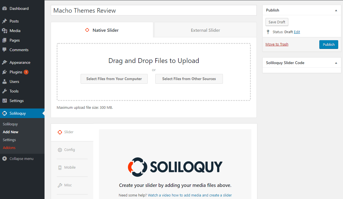Click the Users person icon
Image resolution: width=343 pixels, height=199 pixels.
pos(5,82)
